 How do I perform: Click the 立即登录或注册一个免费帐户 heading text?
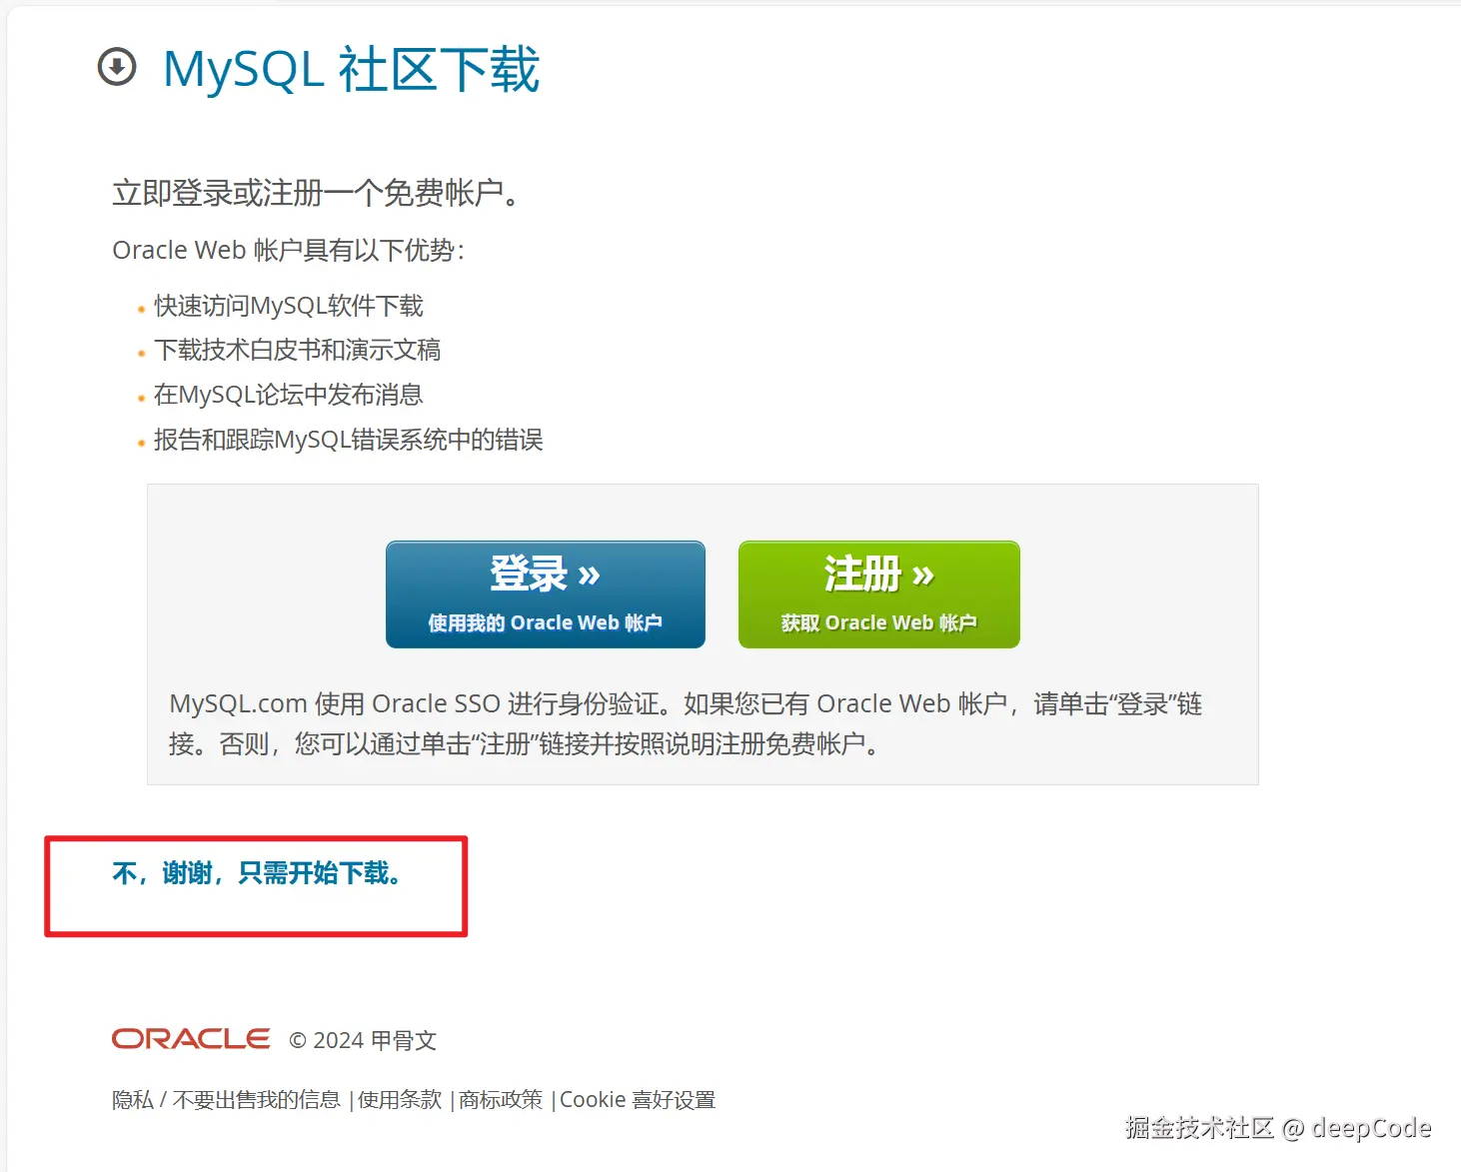pos(316,192)
